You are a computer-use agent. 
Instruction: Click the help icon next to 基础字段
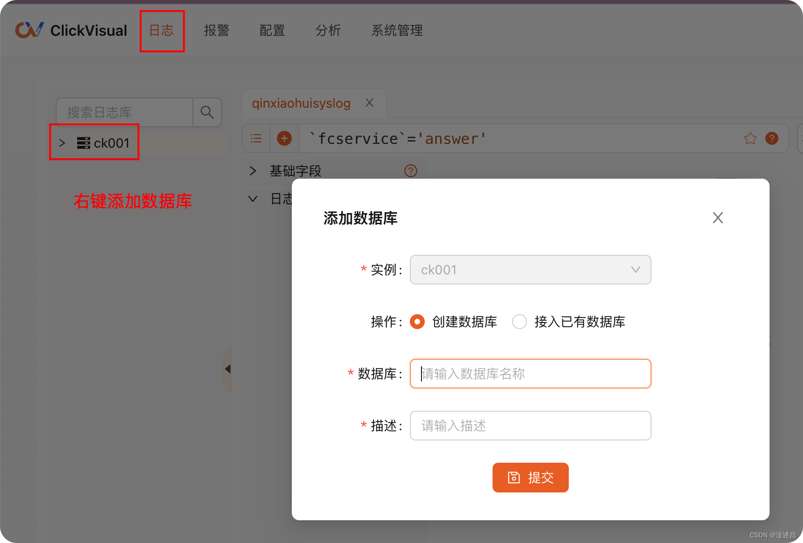410,171
